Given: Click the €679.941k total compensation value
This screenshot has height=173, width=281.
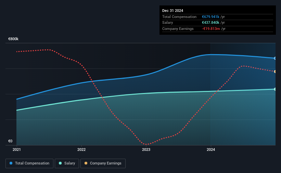Looking at the screenshot, I should (210, 17).
